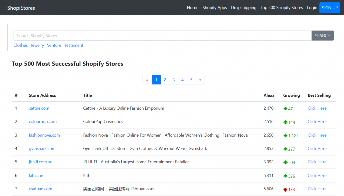
Task: Click the green growth arrow for kith.com
Action: click(285, 176)
